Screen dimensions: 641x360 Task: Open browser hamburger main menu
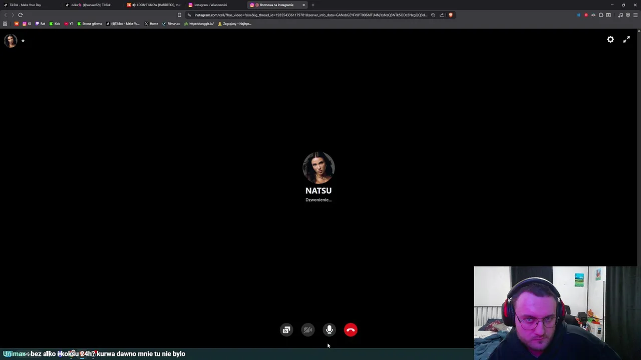click(x=635, y=15)
